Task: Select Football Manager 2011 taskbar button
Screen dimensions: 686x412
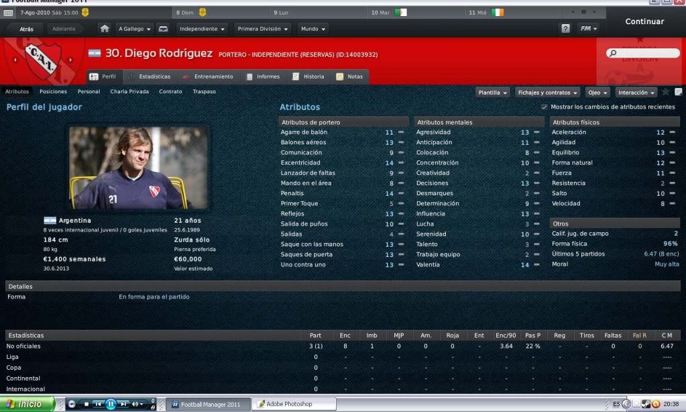Action: tap(209, 404)
